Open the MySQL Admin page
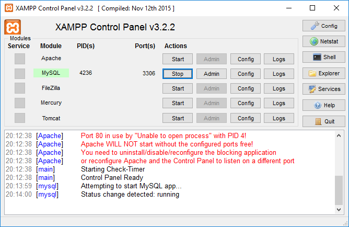349x227 pixels. [211, 74]
